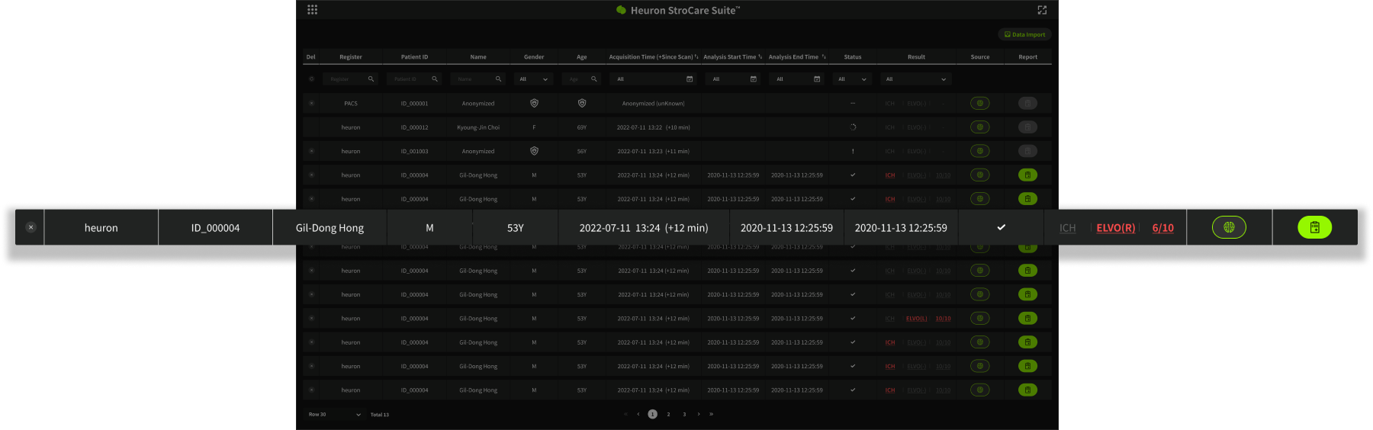Delete the PACS ID_000001 row via x icon

tap(311, 103)
